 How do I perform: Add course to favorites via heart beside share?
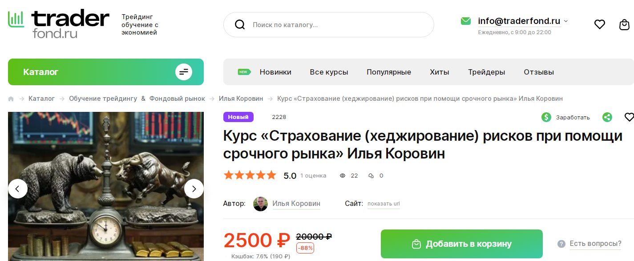pyautogui.click(x=629, y=117)
